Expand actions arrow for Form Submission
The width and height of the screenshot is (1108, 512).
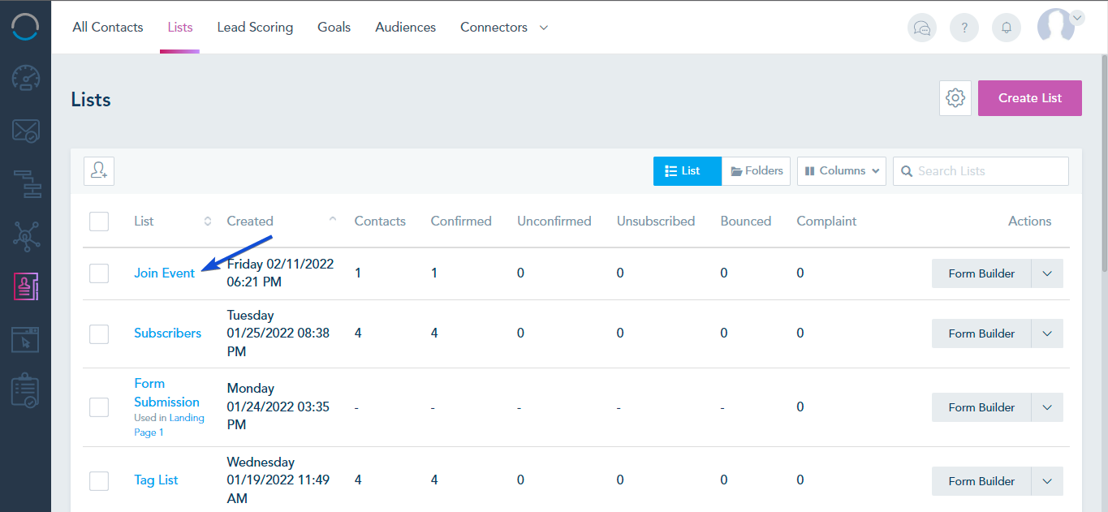(1047, 407)
